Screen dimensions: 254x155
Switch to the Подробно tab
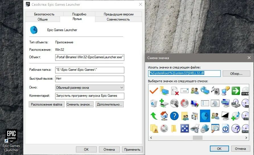point(79,14)
